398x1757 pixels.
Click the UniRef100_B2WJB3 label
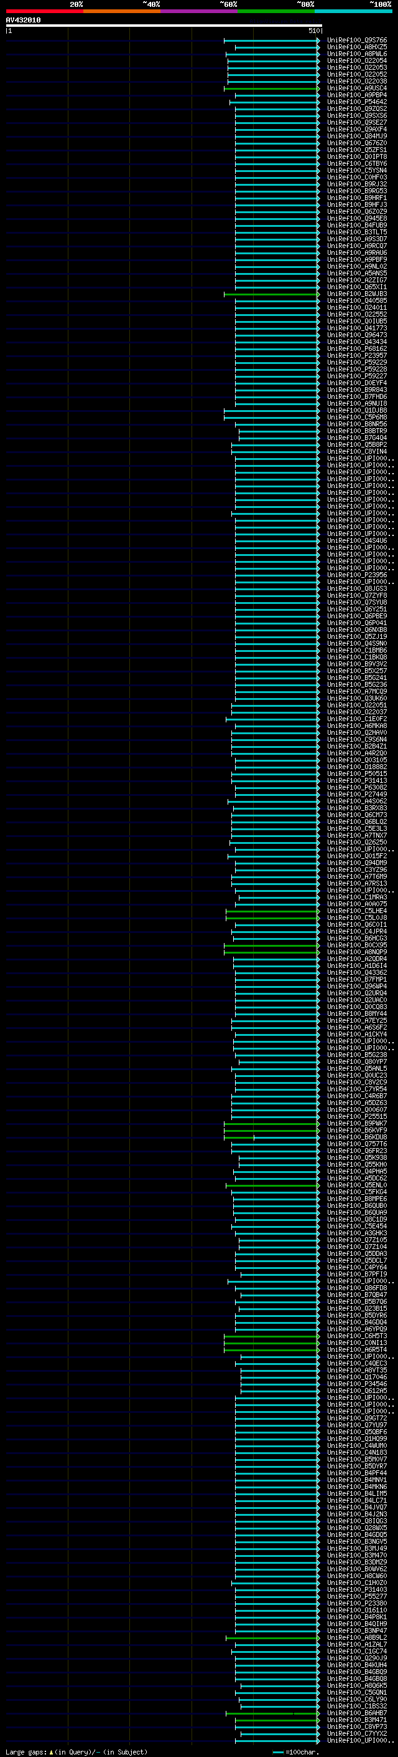tap(356, 294)
